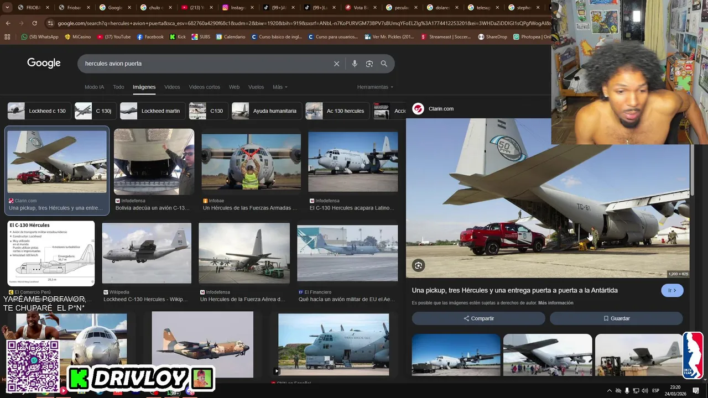Open Calendario bookmark
This screenshot has width=708, height=398.
pos(231,37)
